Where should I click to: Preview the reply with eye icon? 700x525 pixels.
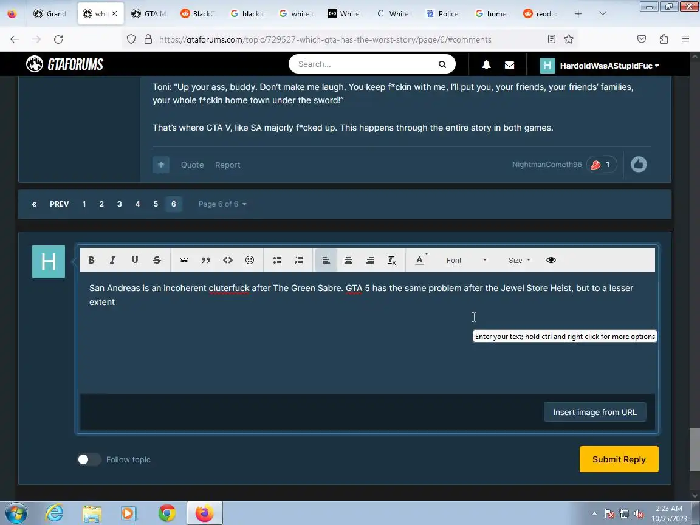pyautogui.click(x=551, y=260)
